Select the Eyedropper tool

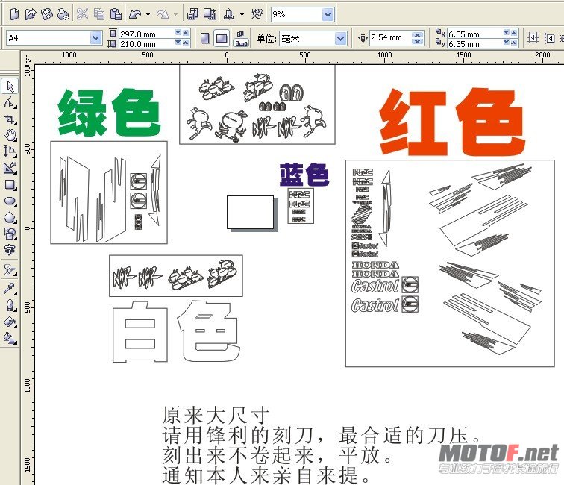click(10, 289)
